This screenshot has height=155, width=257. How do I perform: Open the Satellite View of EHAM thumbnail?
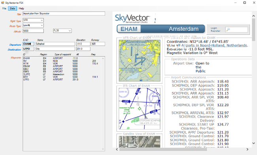click(x=140, y=142)
